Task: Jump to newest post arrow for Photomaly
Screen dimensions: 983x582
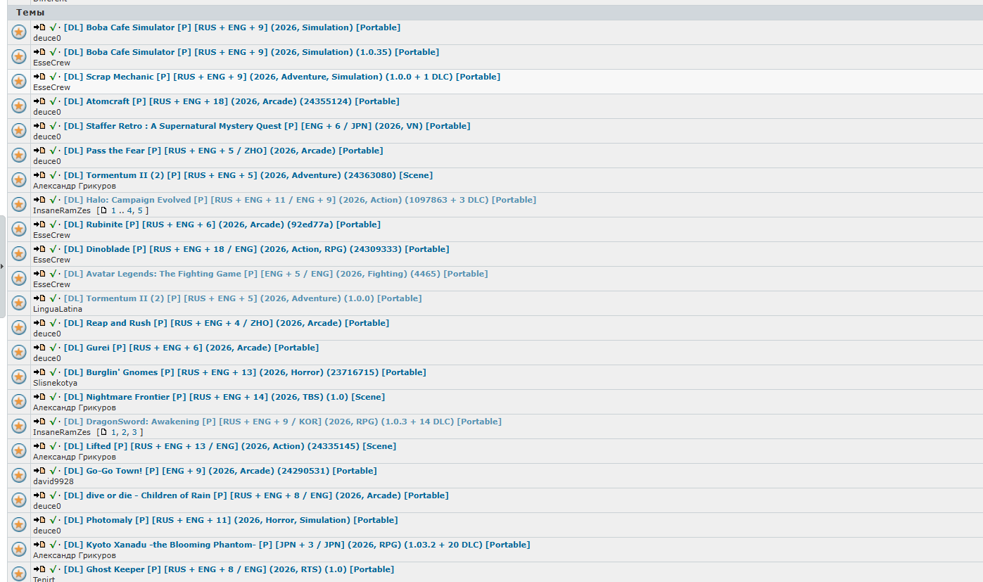Action: click(39, 519)
